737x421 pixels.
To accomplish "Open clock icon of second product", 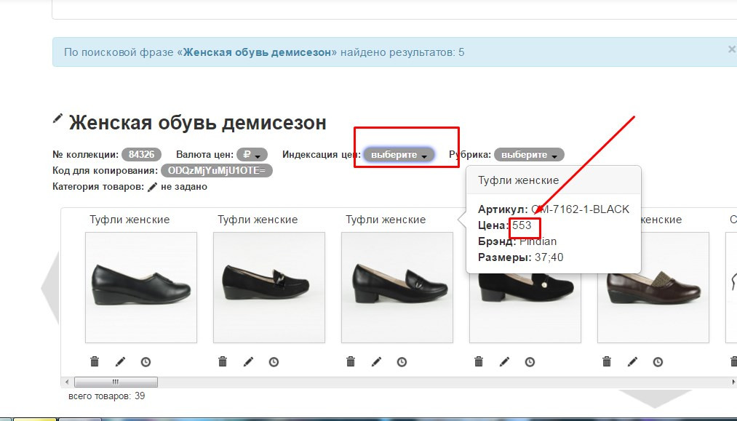I will coord(274,362).
